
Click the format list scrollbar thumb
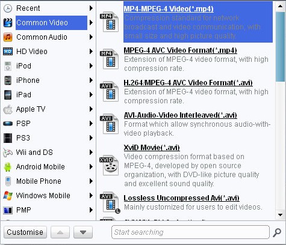281,46
